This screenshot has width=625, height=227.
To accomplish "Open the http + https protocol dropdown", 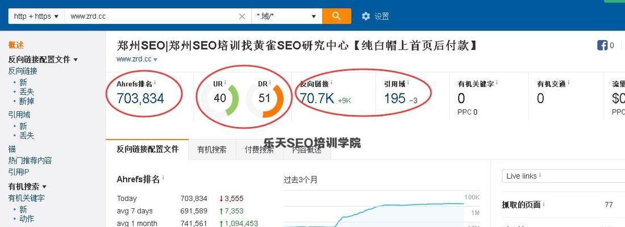I will (x=36, y=16).
